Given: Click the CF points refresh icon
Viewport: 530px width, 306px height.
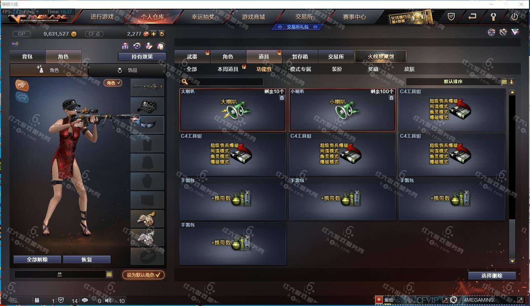Looking at the screenshot, I should (161, 34).
